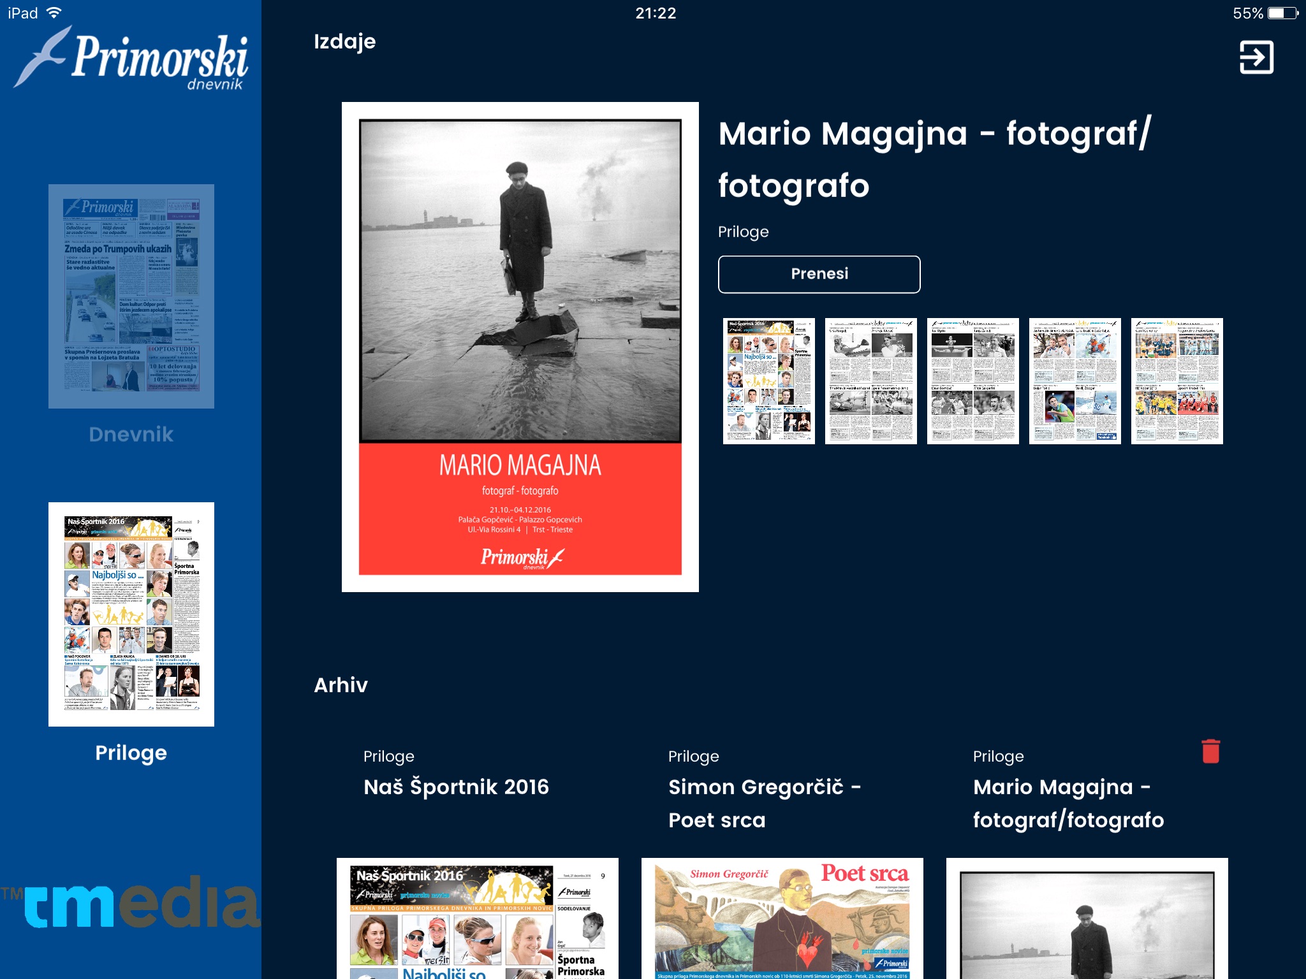Image resolution: width=1306 pixels, height=979 pixels.
Task: Open second preview page thumbnail
Action: tap(871, 381)
